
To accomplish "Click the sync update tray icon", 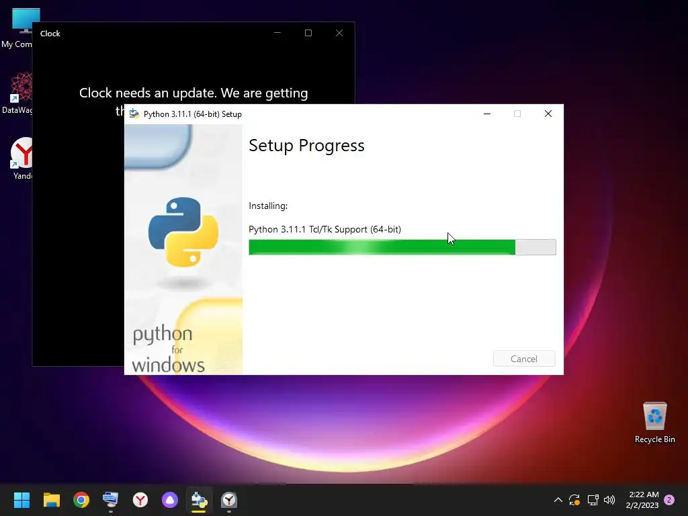I will (574, 500).
